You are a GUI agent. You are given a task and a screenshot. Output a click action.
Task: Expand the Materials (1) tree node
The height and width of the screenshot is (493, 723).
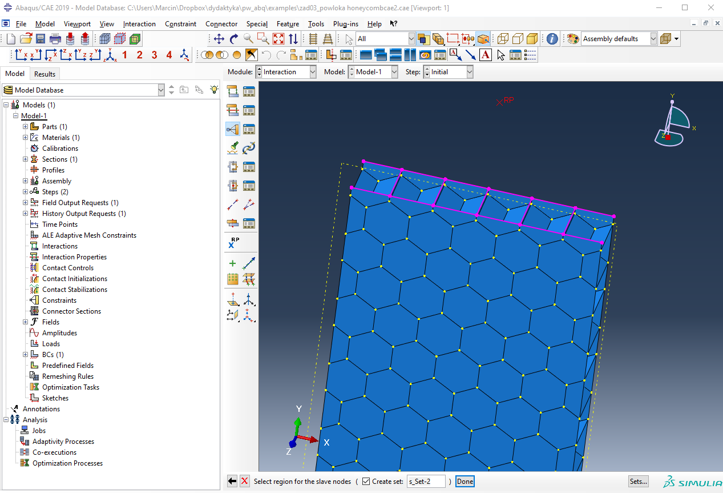(x=25, y=138)
